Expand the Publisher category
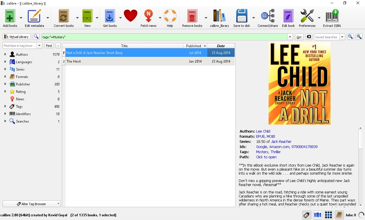Viewport: 365px width, 220px height. tap(5, 84)
